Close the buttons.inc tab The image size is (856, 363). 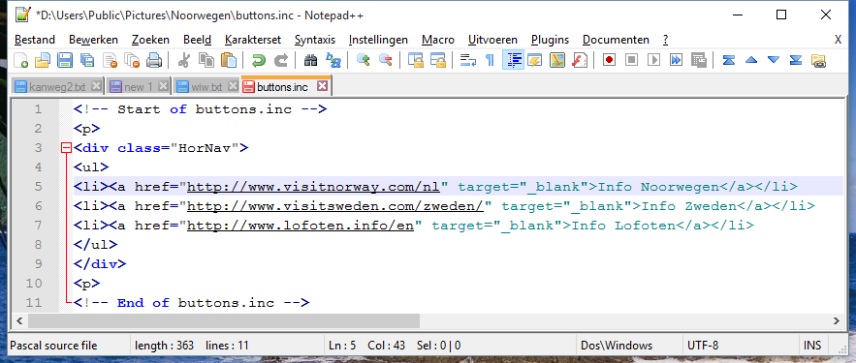pyautogui.click(x=322, y=85)
